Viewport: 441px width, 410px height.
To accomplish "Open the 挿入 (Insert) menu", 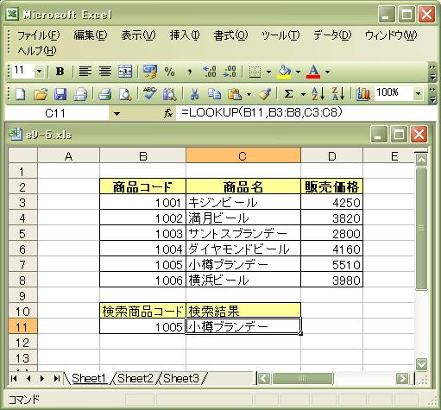I will pos(185,35).
